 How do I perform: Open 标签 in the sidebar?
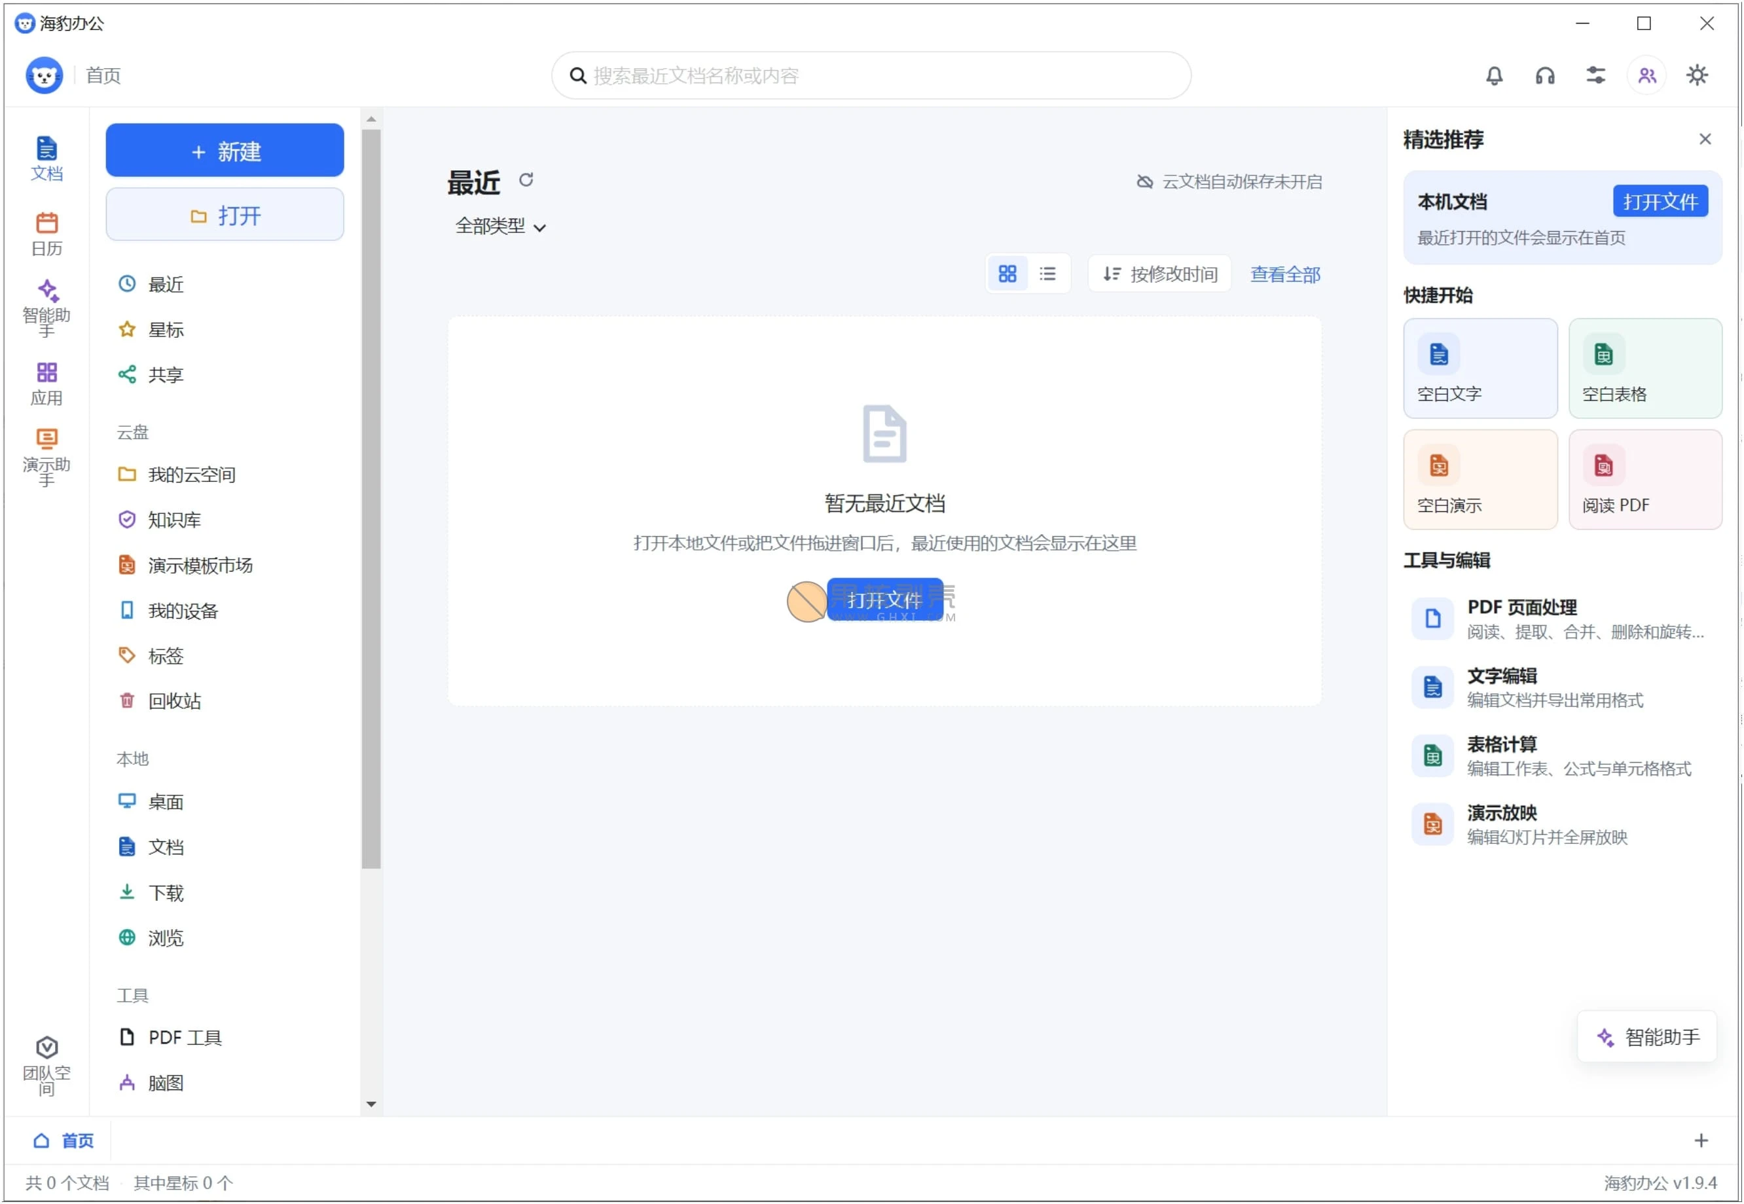point(225,655)
